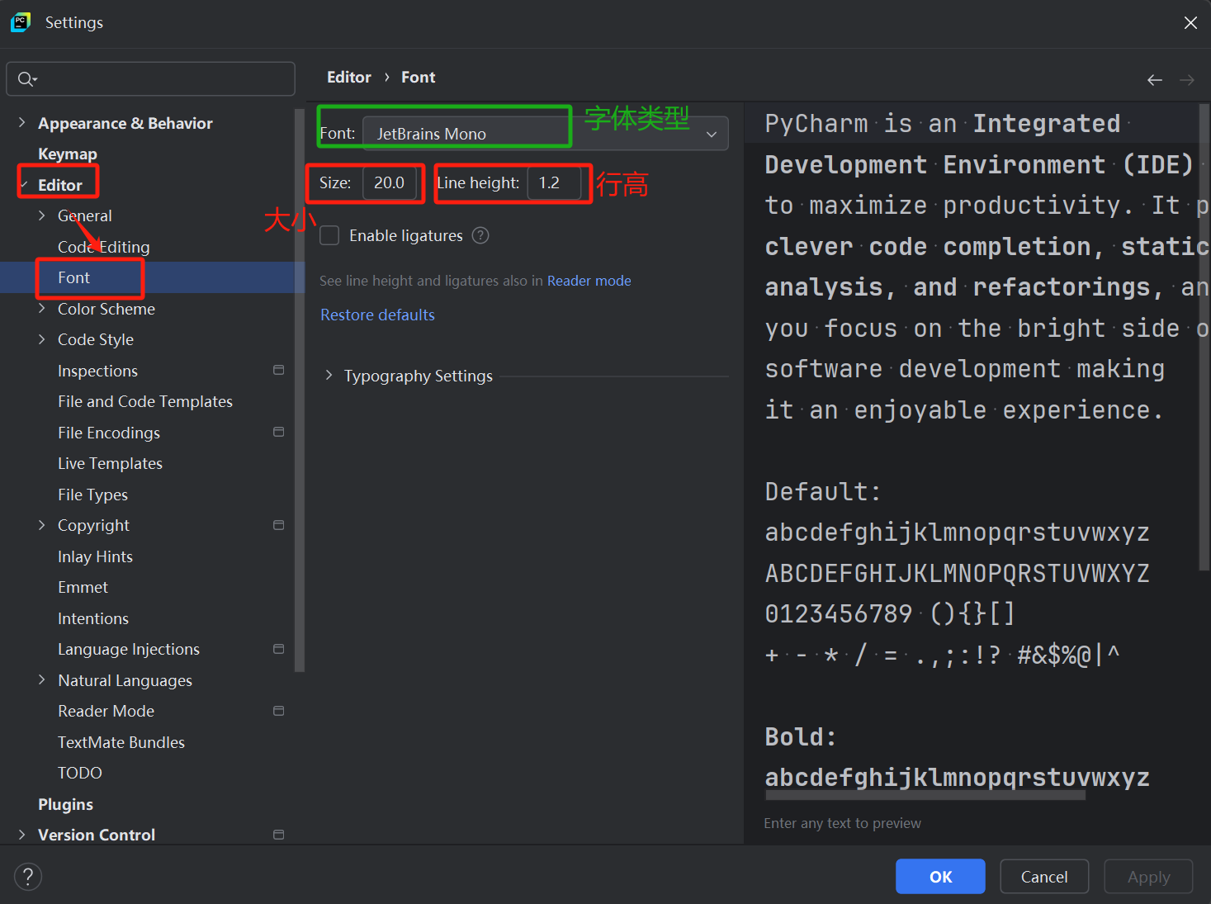This screenshot has height=904, width=1211.
Task: Click the search magnifier icon in settings
Action: point(26,79)
